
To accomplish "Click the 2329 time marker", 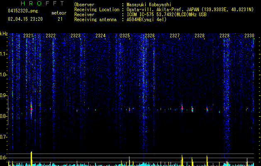I will [224, 35].
